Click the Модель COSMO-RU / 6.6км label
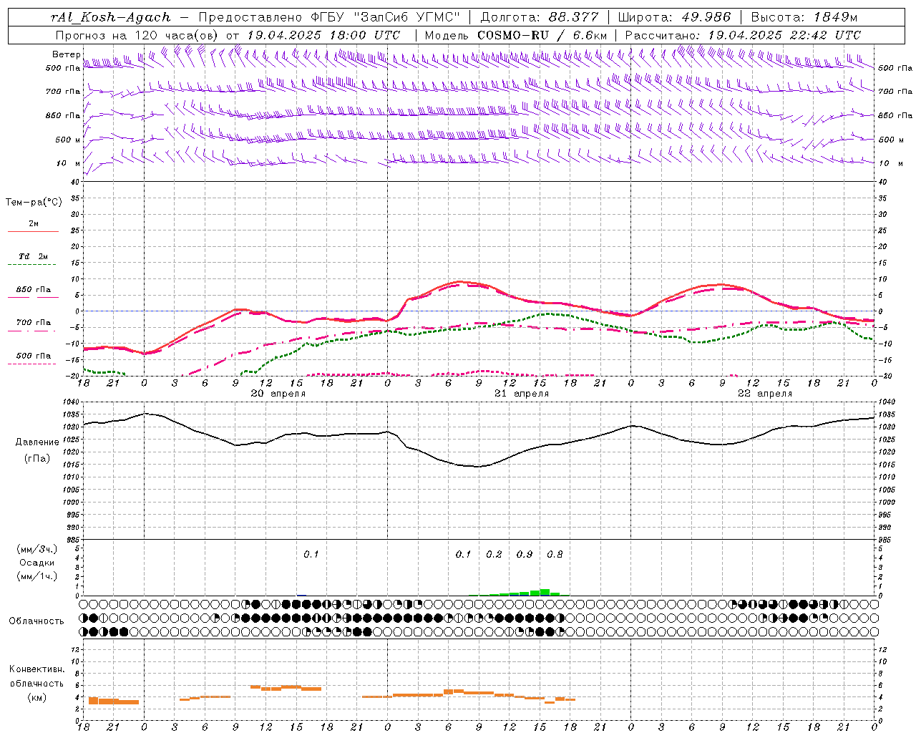This screenshot has width=916, height=733. 515,35
